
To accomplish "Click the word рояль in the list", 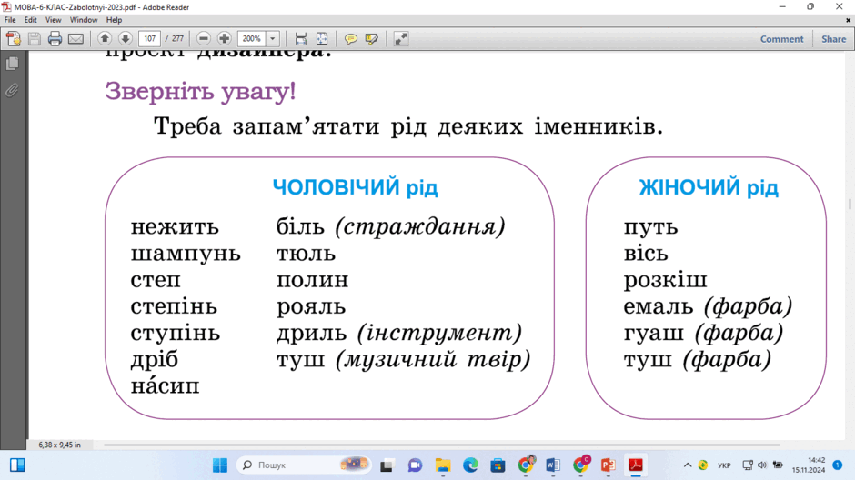I will (311, 307).
